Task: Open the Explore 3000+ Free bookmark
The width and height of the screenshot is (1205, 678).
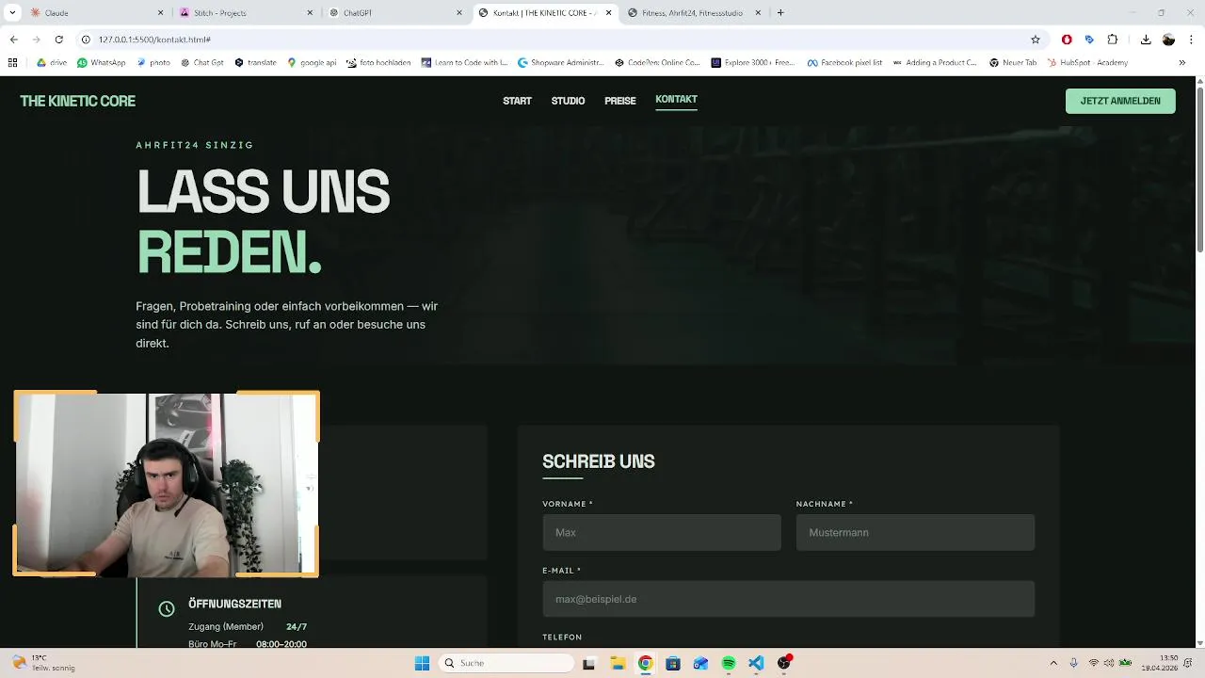Action: (x=753, y=63)
